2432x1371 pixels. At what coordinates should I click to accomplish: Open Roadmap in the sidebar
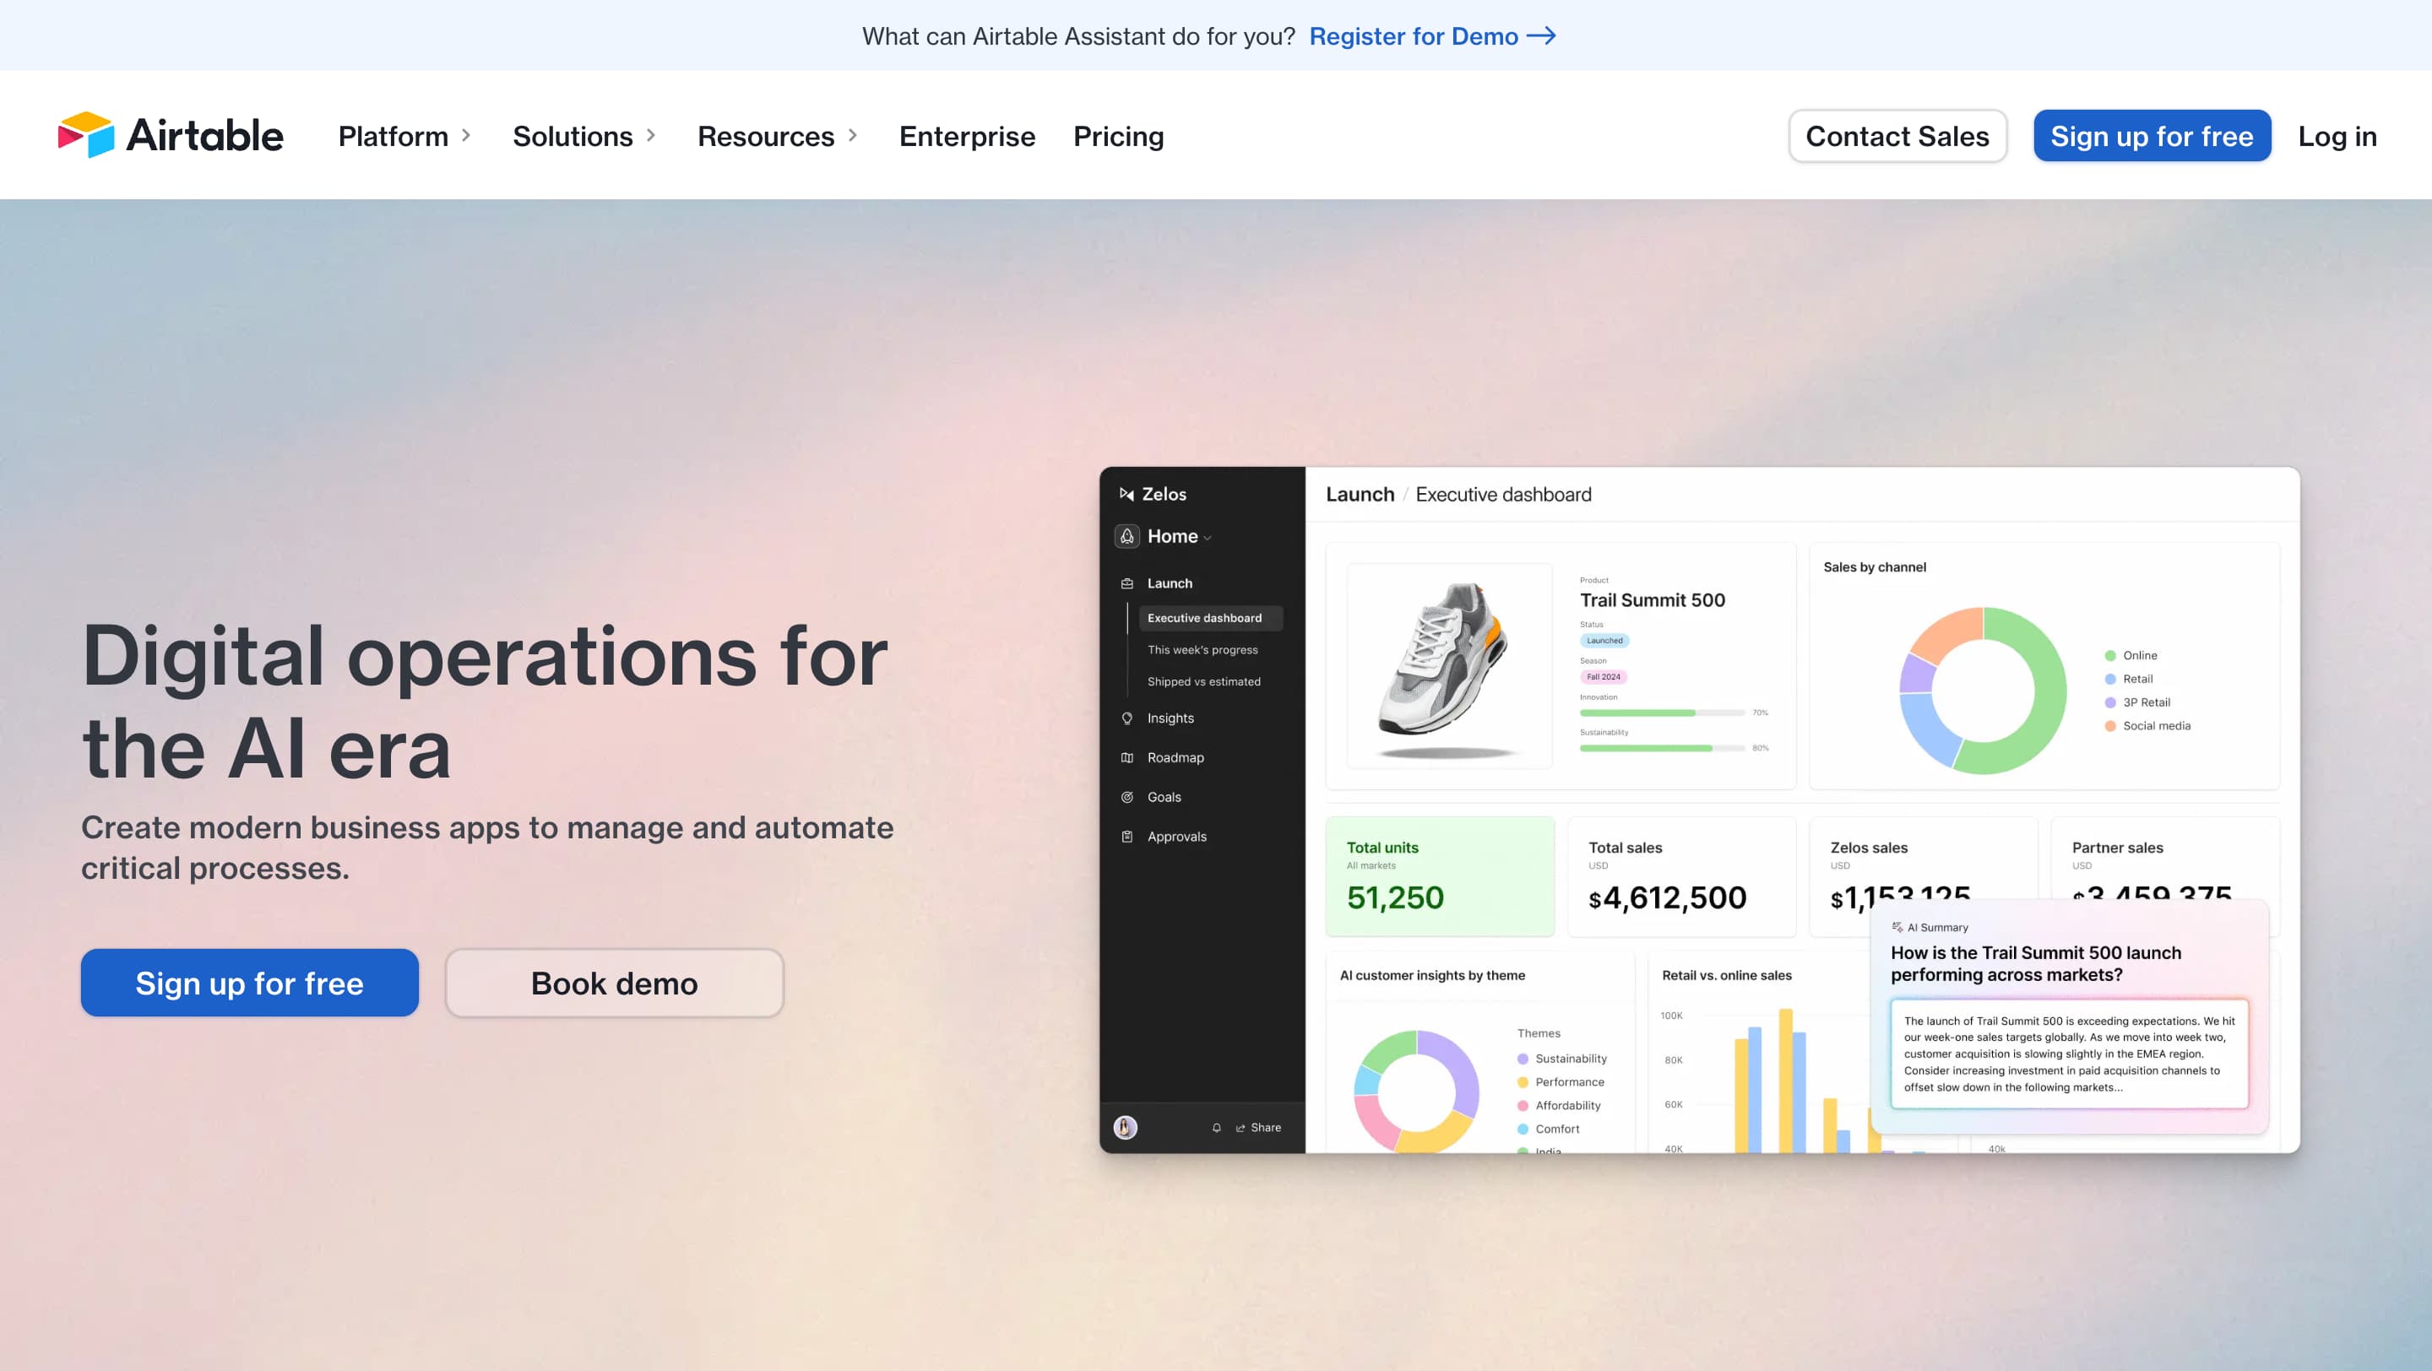coord(1175,758)
